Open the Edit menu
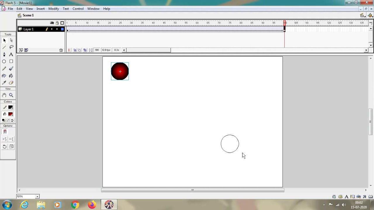Image resolution: width=374 pixels, height=210 pixels. click(x=19, y=9)
